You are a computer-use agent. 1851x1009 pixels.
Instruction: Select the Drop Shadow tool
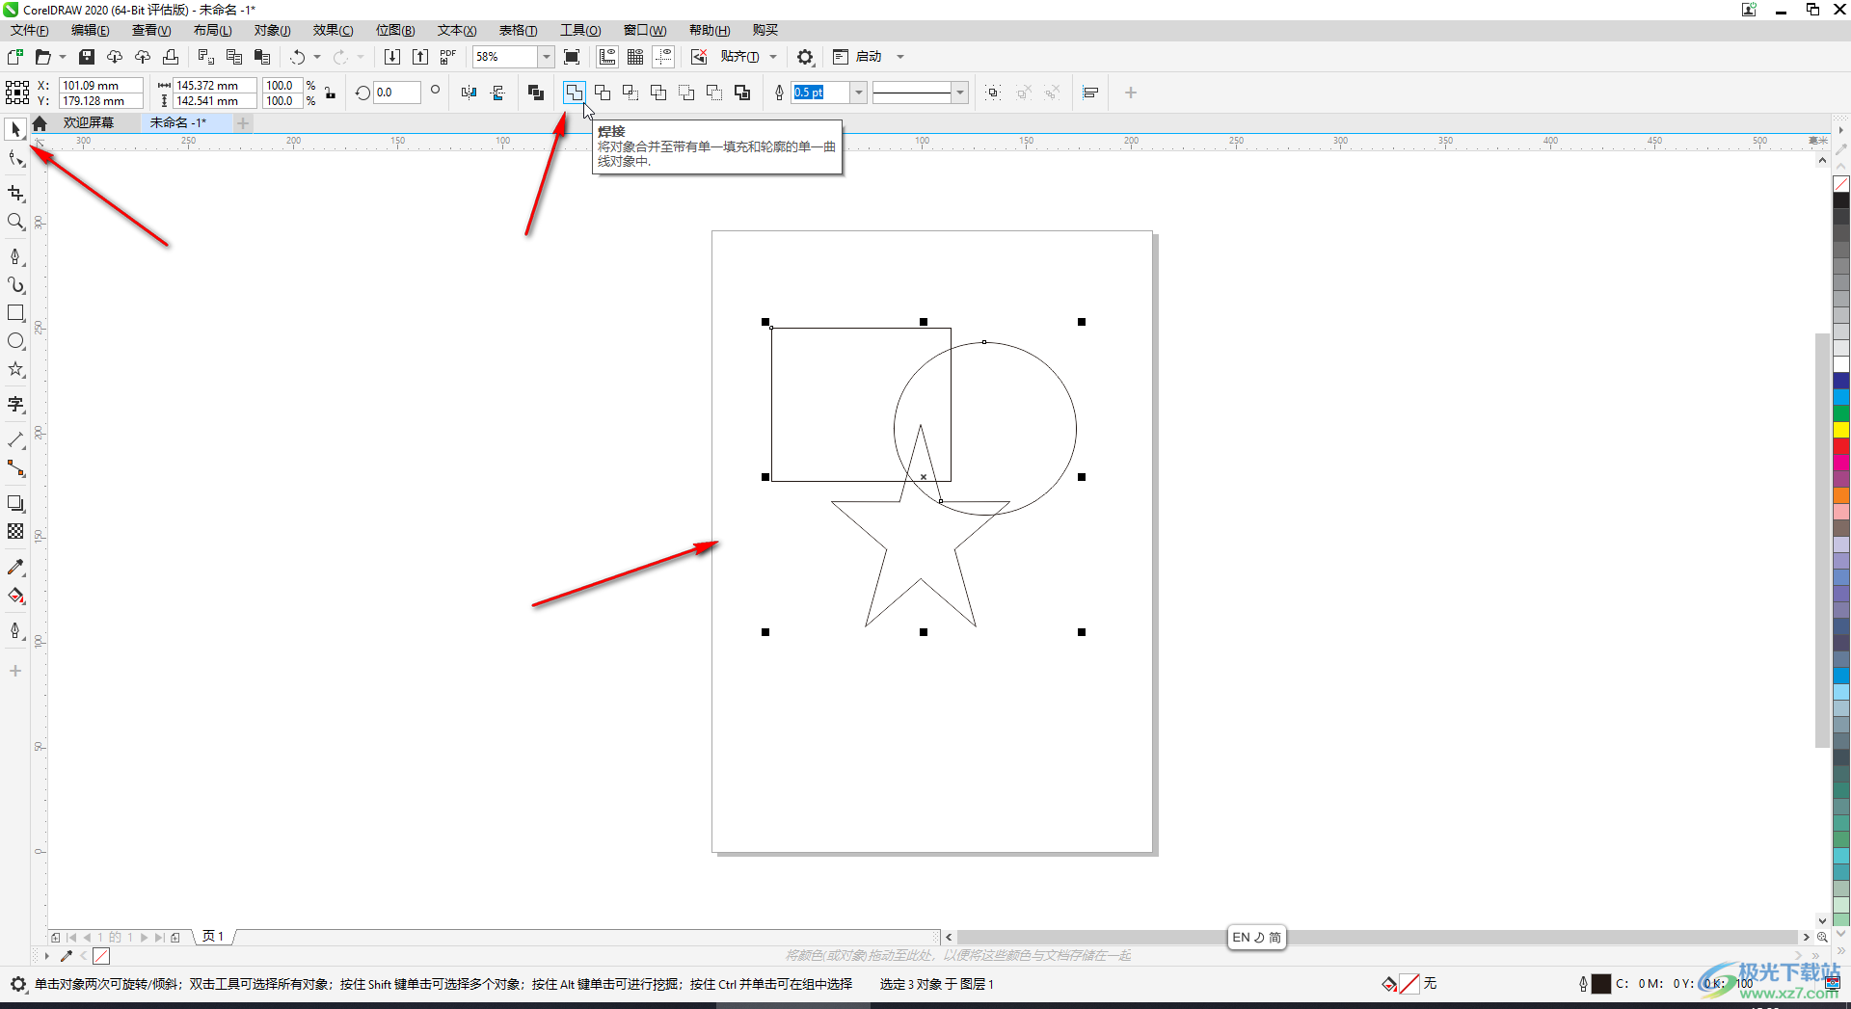point(15,503)
